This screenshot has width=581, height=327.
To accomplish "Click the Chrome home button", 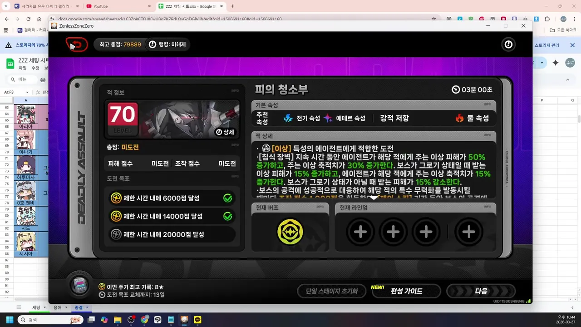I will (39, 19).
